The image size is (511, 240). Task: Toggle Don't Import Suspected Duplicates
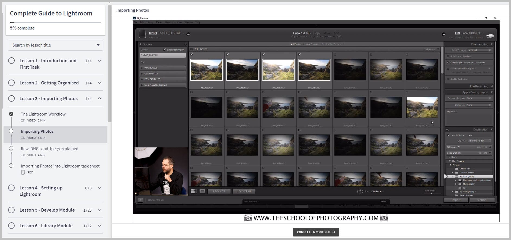pyautogui.click(x=448, y=63)
